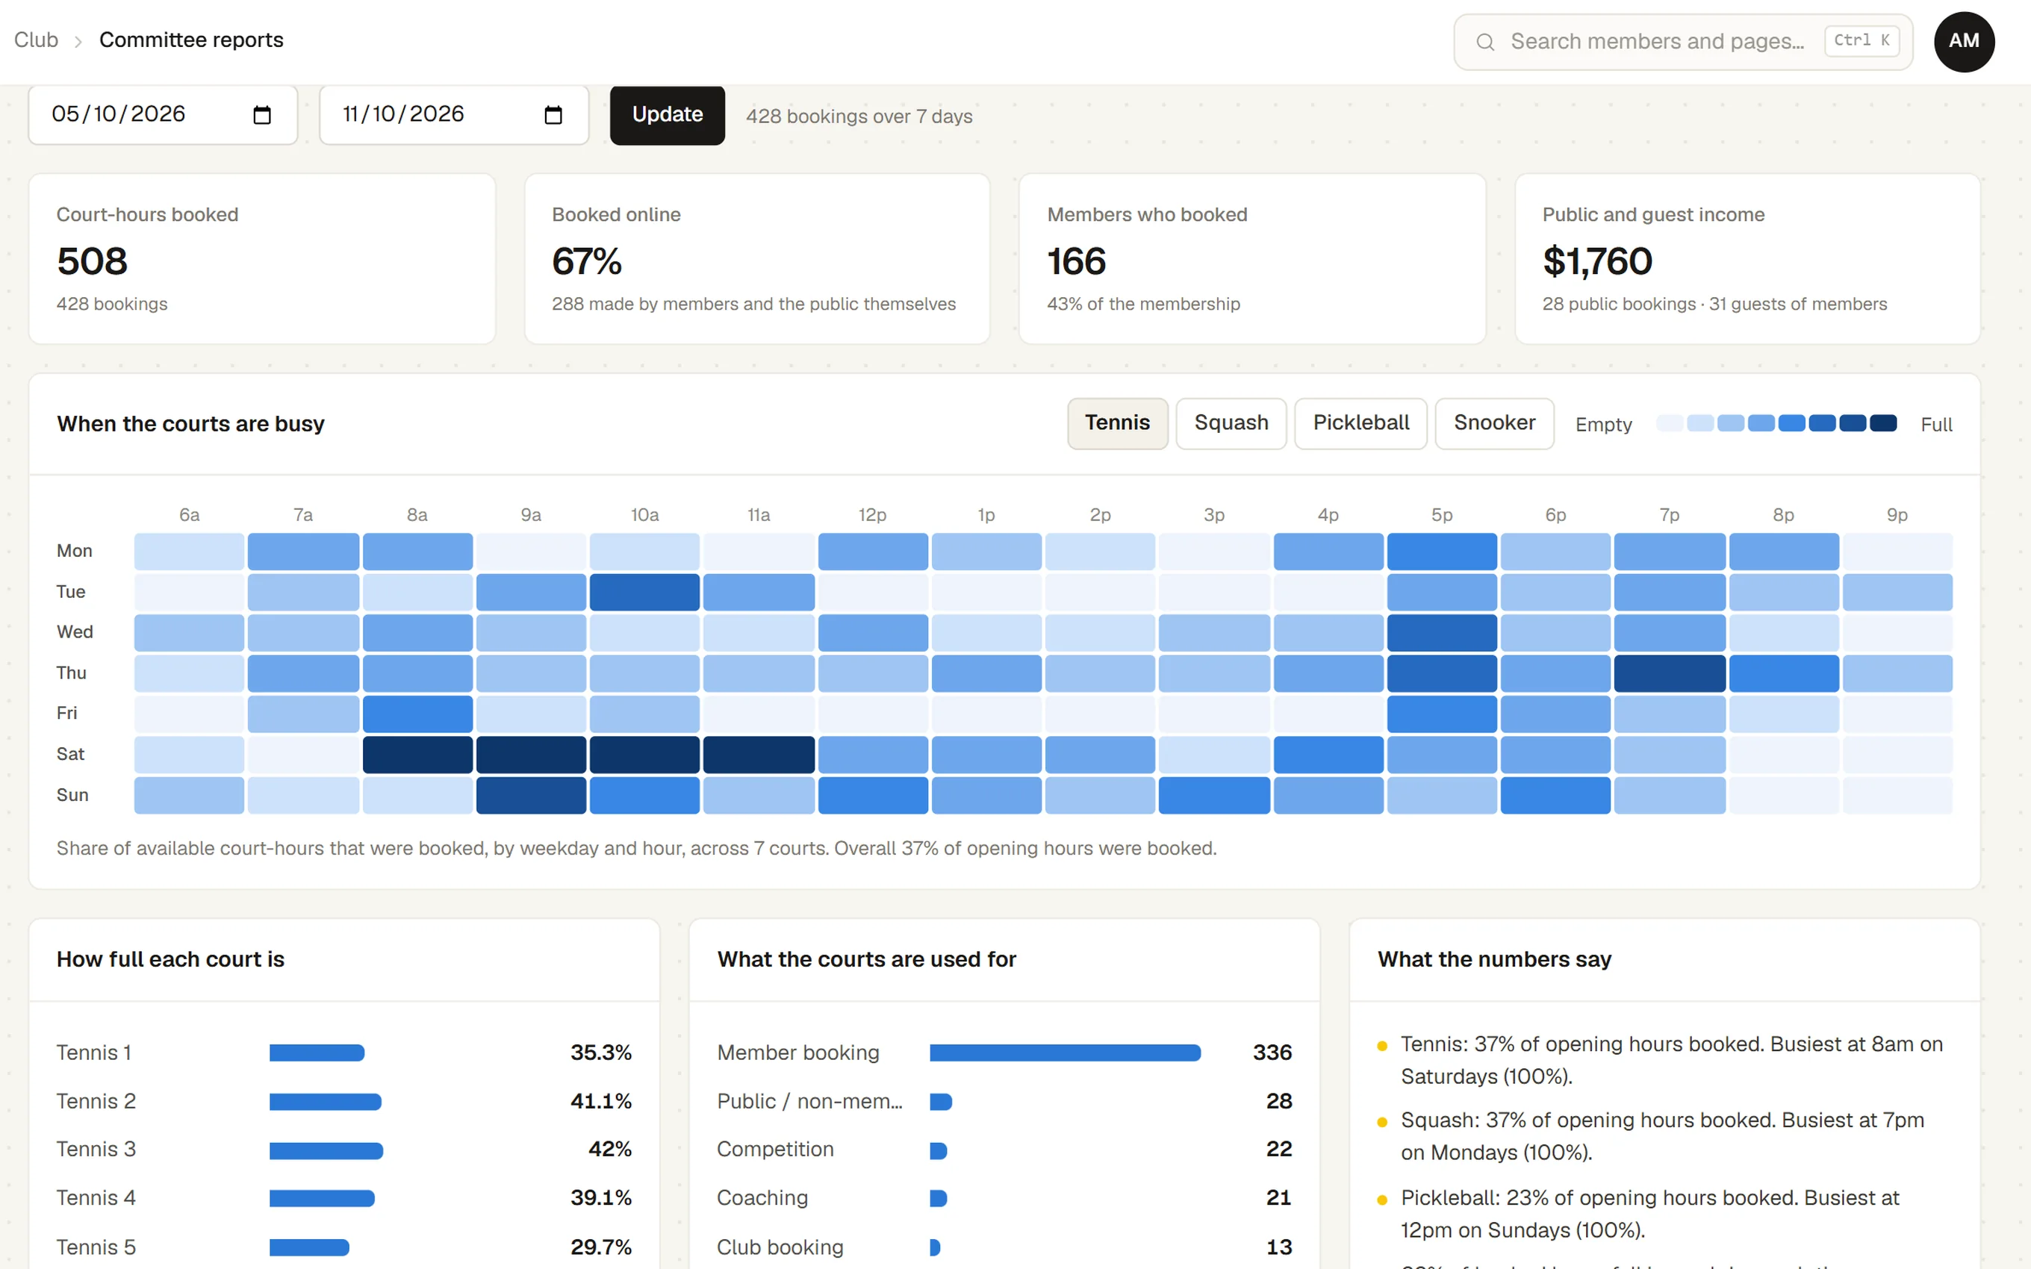The width and height of the screenshot is (2031, 1269).
Task: Go to the Club breadcrumb link
Action: [36, 40]
